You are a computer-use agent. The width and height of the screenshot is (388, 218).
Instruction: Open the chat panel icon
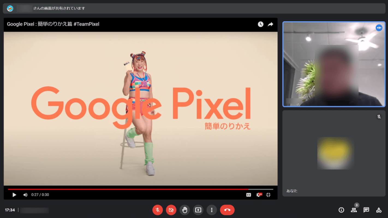tap(366, 210)
